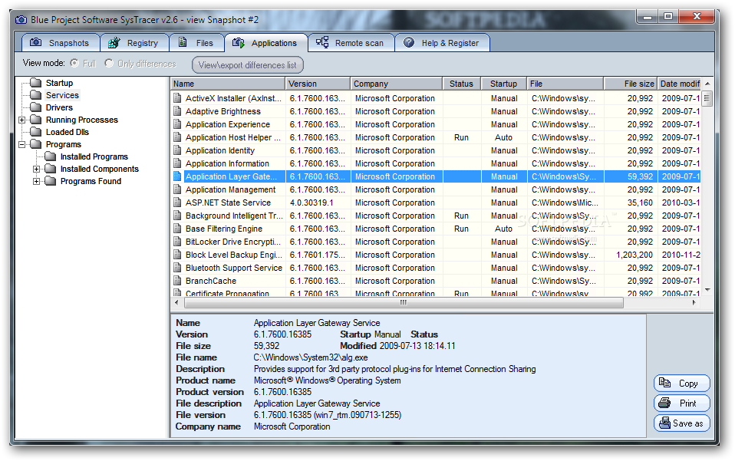Sort by the Startup column header
Screen dimensions: 735x461
coord(504,84)
